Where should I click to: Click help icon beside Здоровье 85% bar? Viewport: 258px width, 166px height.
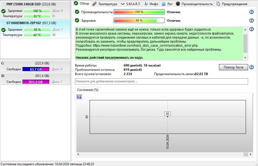tap(251, 20)
